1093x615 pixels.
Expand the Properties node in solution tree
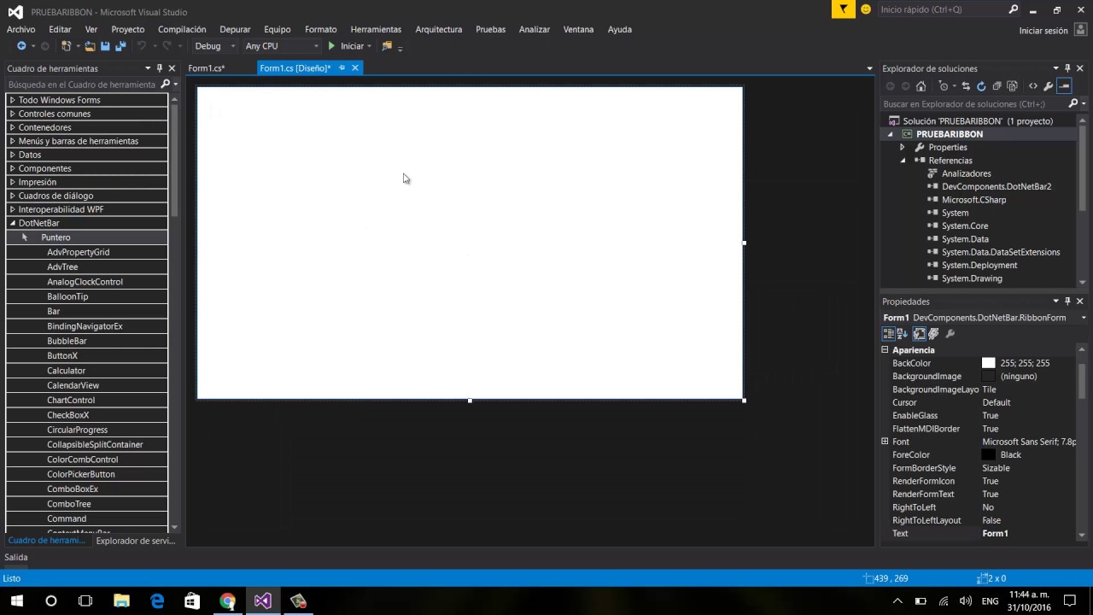coord(902,147)
